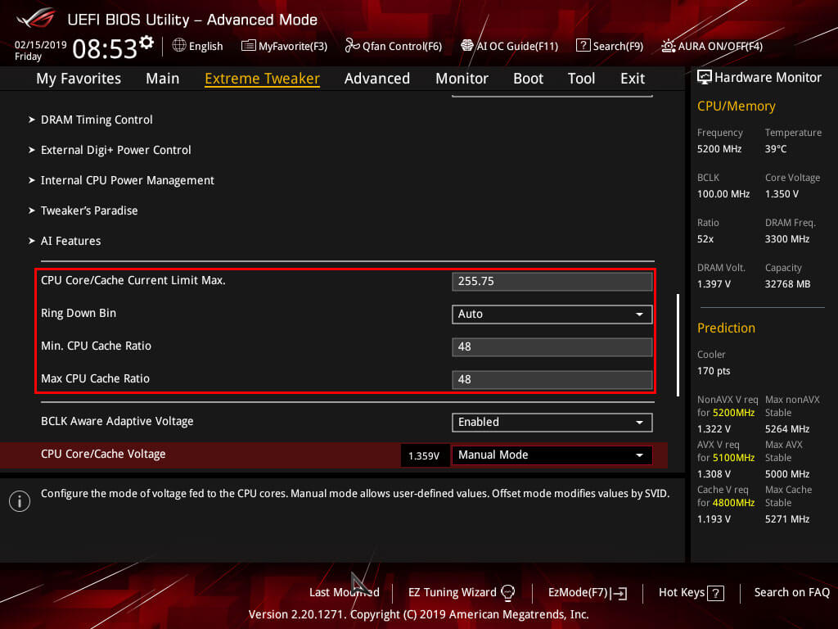Open the AI Features submenu
838x629 pixels.
click(x=70, y=241)
